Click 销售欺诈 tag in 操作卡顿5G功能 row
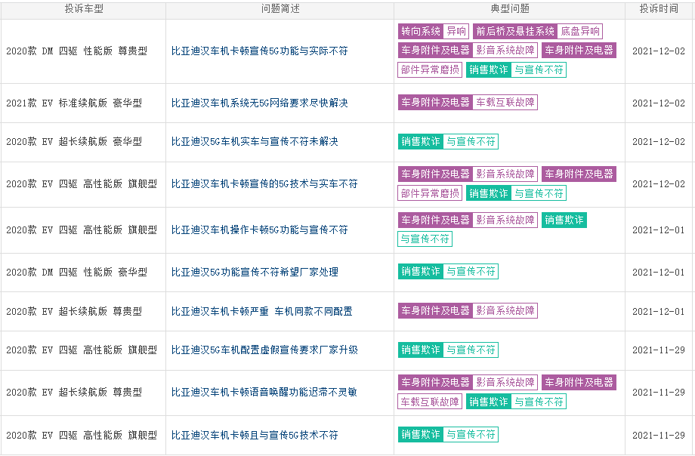 point(564,220)
